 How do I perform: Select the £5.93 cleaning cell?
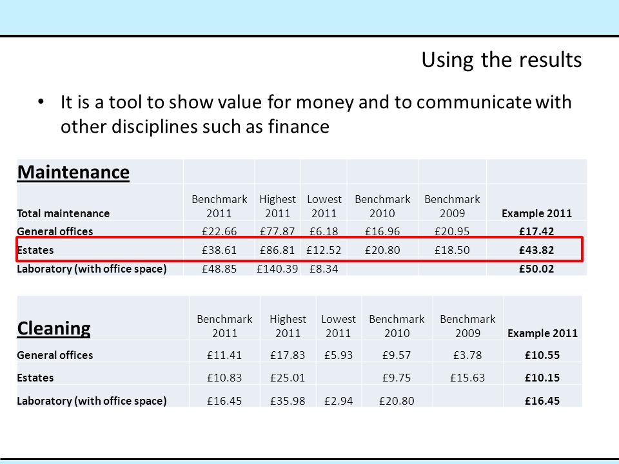tap(339, 355)
